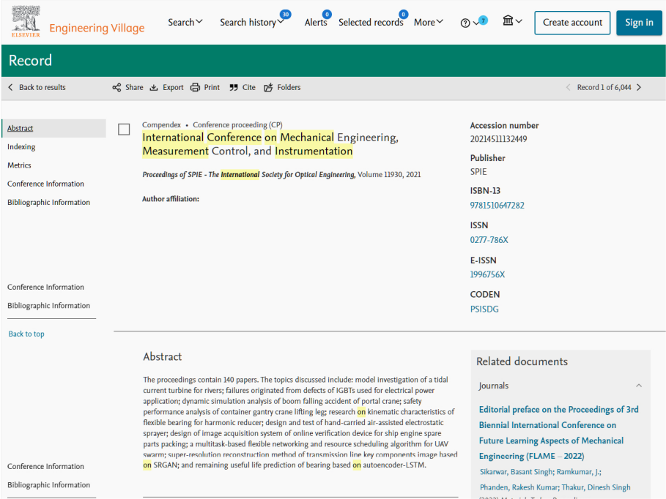Click the Engineering Village brand name
The height and width of the screenshot is (499, 666).
[97, 28]
